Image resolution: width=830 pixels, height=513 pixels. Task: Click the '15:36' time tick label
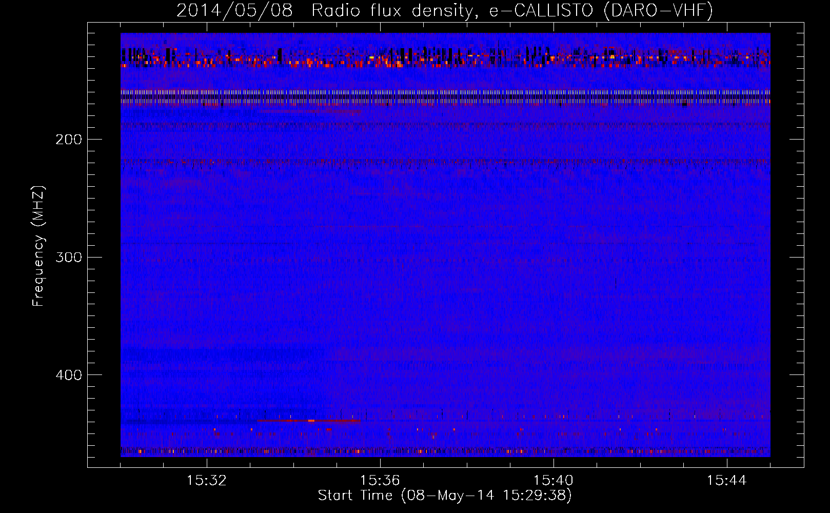tap(380, 481)
